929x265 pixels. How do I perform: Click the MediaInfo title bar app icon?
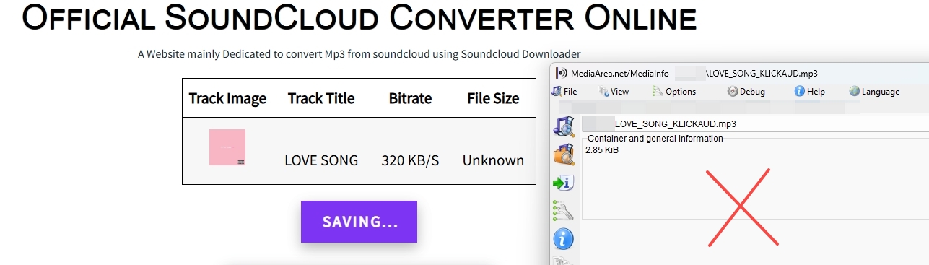click(x=562, y=73)
